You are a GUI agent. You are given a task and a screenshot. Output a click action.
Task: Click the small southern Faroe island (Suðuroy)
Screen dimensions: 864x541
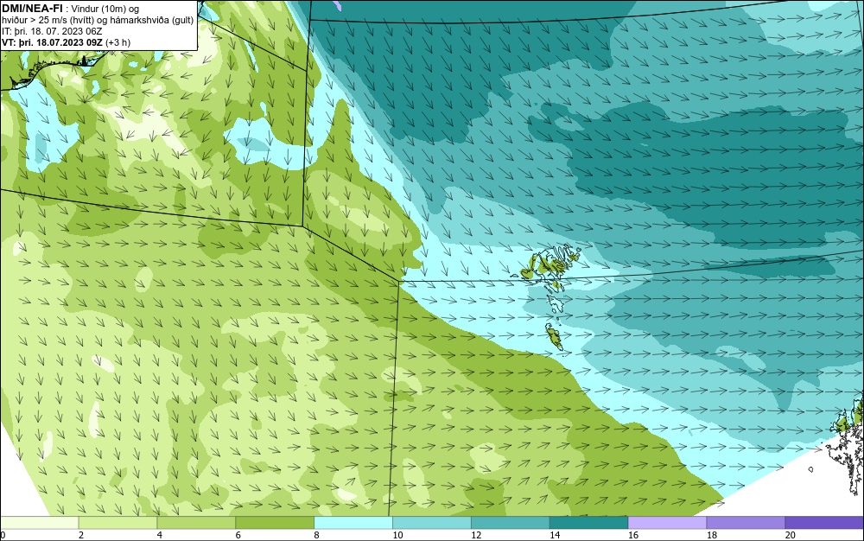(555, 336)
